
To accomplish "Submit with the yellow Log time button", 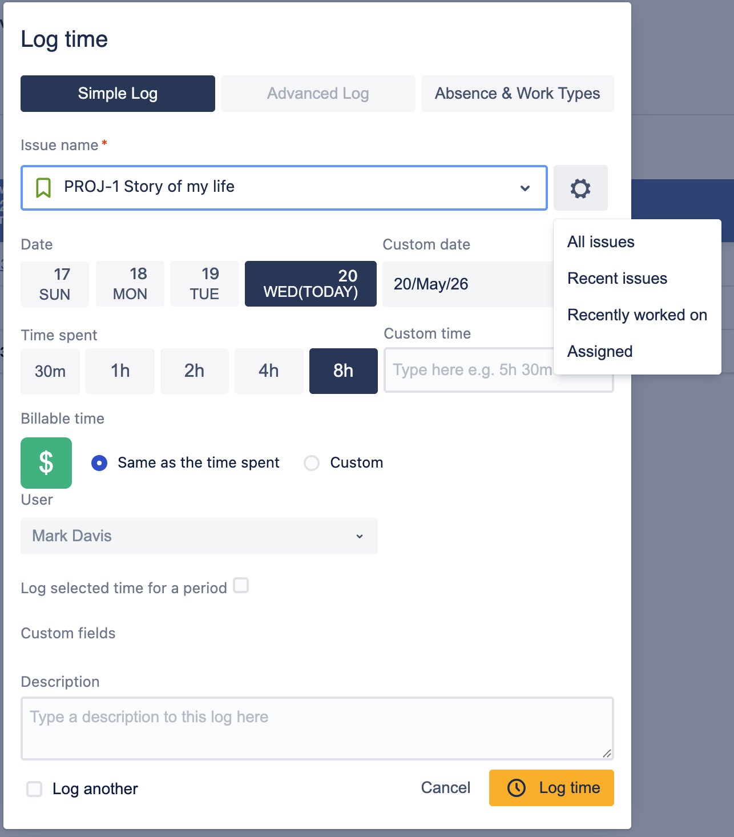I will click(551, 788).
